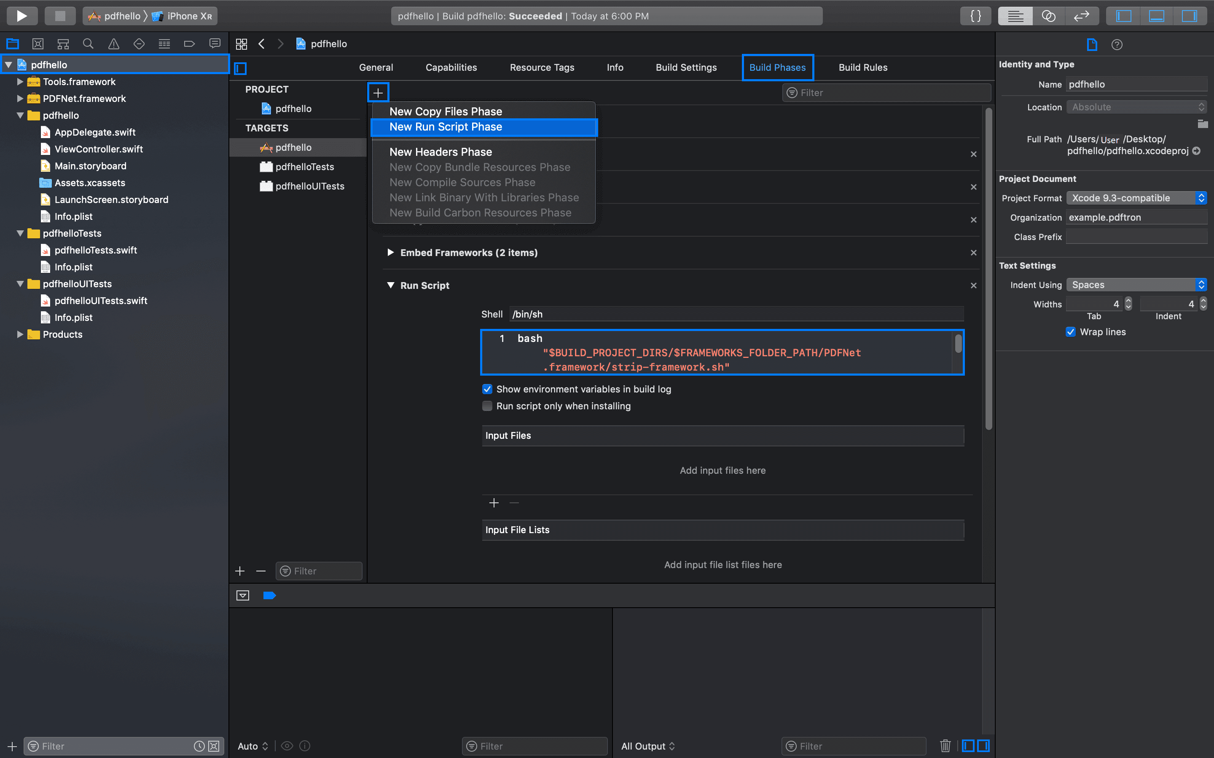This screenshot has width=1214, height=758.
Task: Open the Breakpoint navigator icon
Action: tap(189, 44)
